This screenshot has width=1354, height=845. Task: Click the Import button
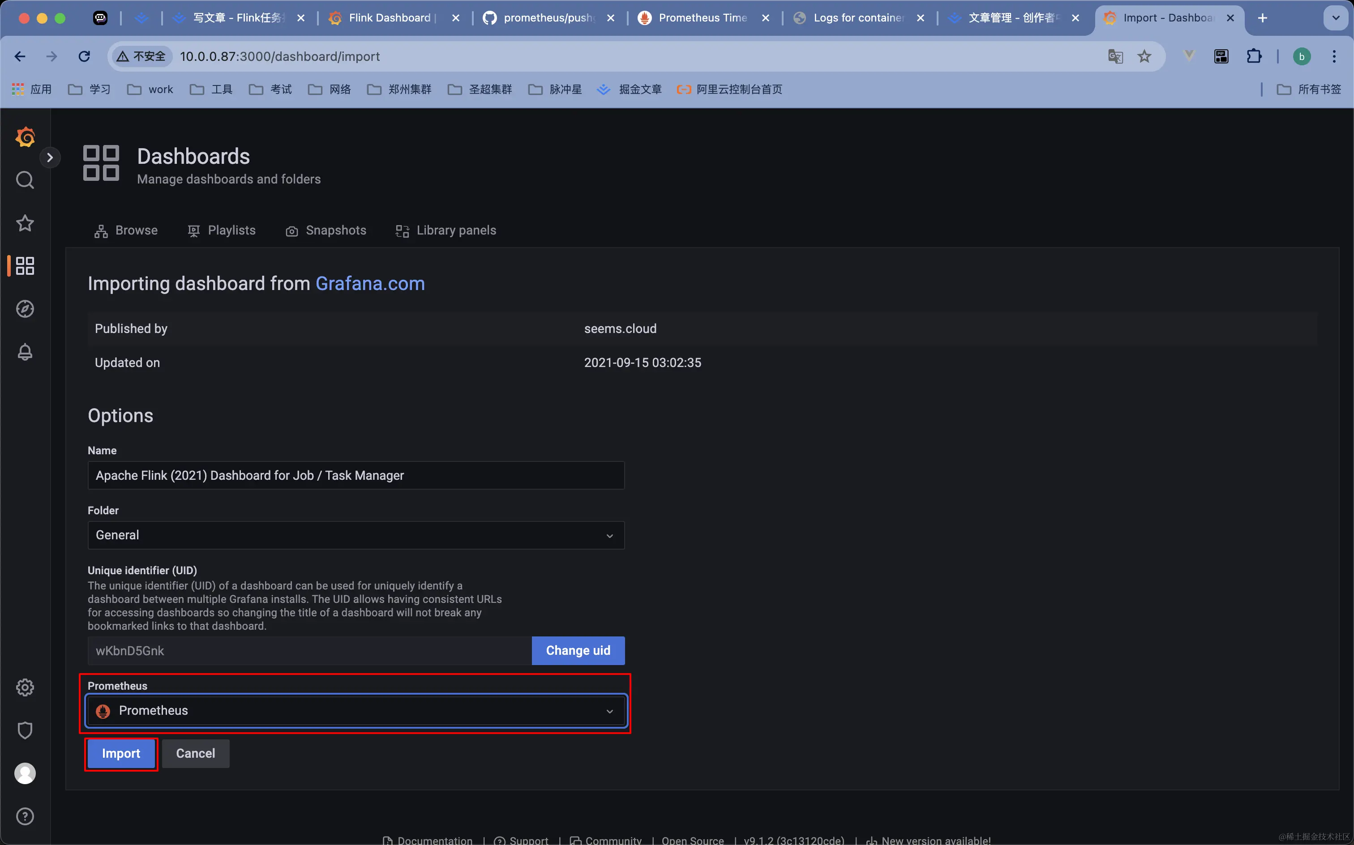121,753
